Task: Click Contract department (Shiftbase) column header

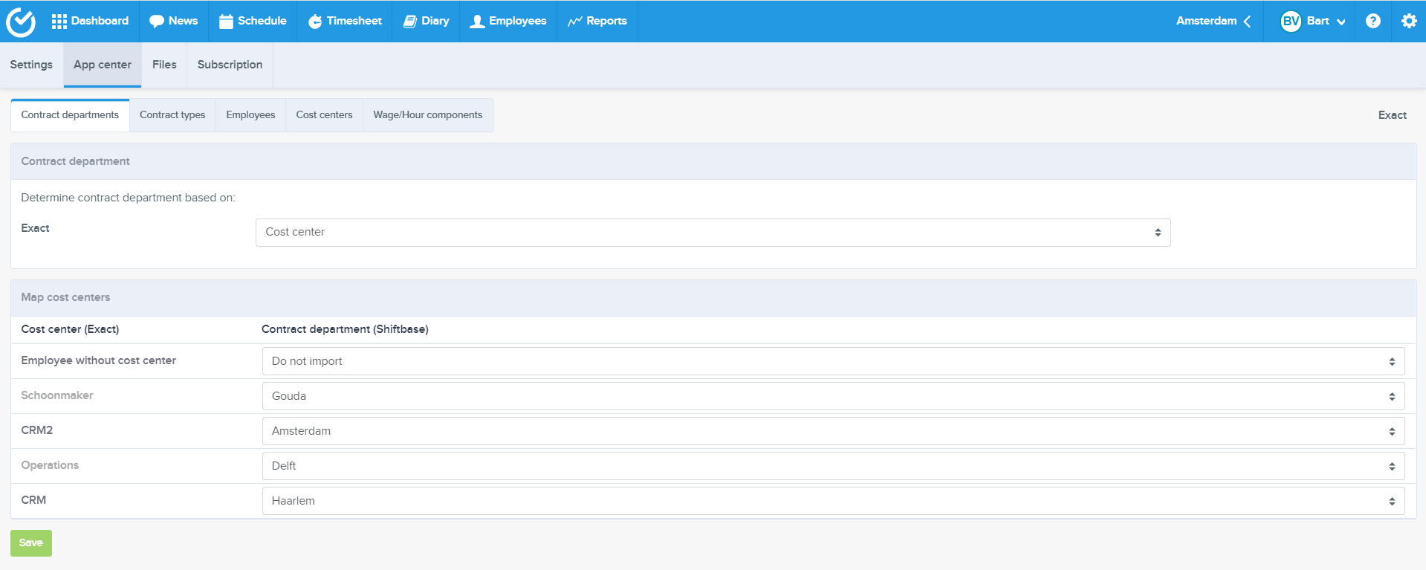Action: 345,329
